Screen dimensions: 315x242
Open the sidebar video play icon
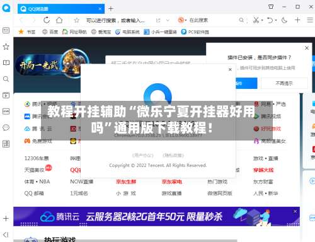click(x=6, y=95)
